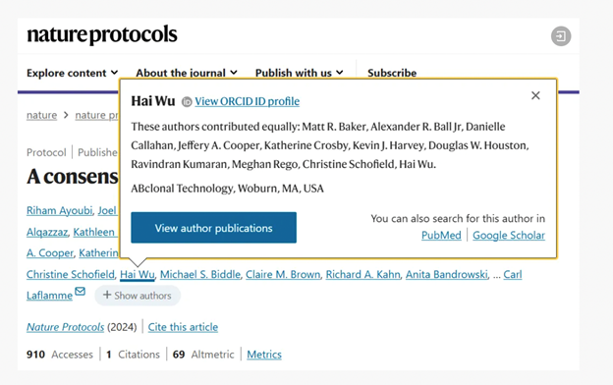Click the ORCID icon beside Hai Wu
Image resolution: width=613 pixels, height=385 pixels.
[187, 101]
